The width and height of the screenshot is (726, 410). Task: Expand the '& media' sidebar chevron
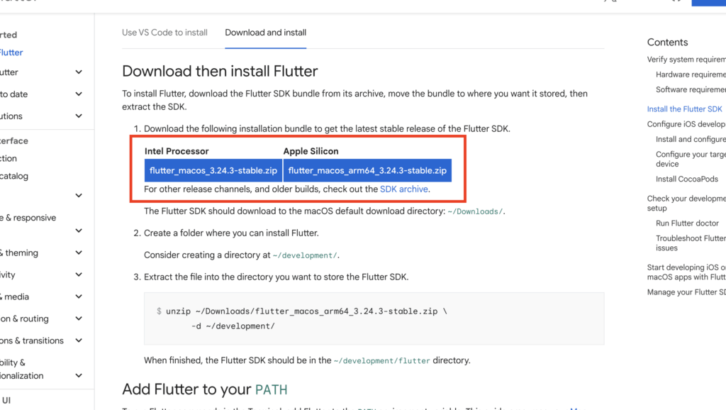point(79,297)
